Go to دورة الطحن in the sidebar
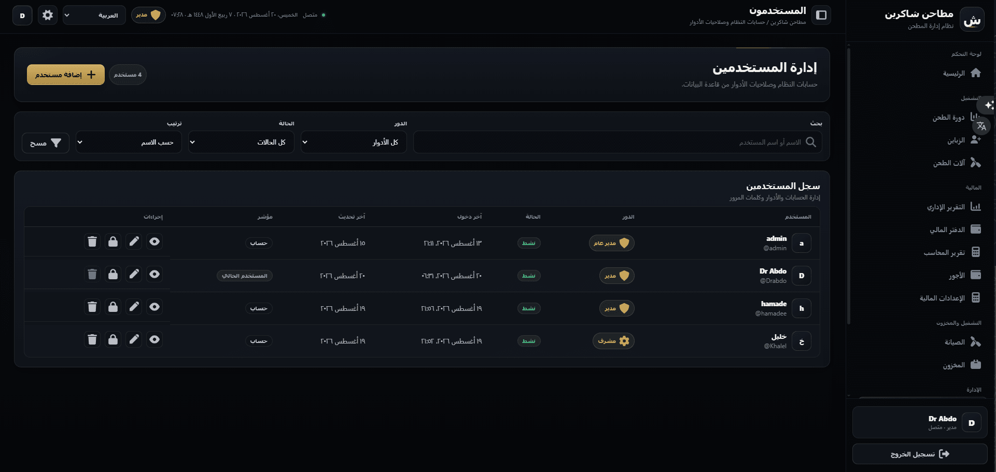The height and width of the screenshot is (472, 996). click(957, 118)
